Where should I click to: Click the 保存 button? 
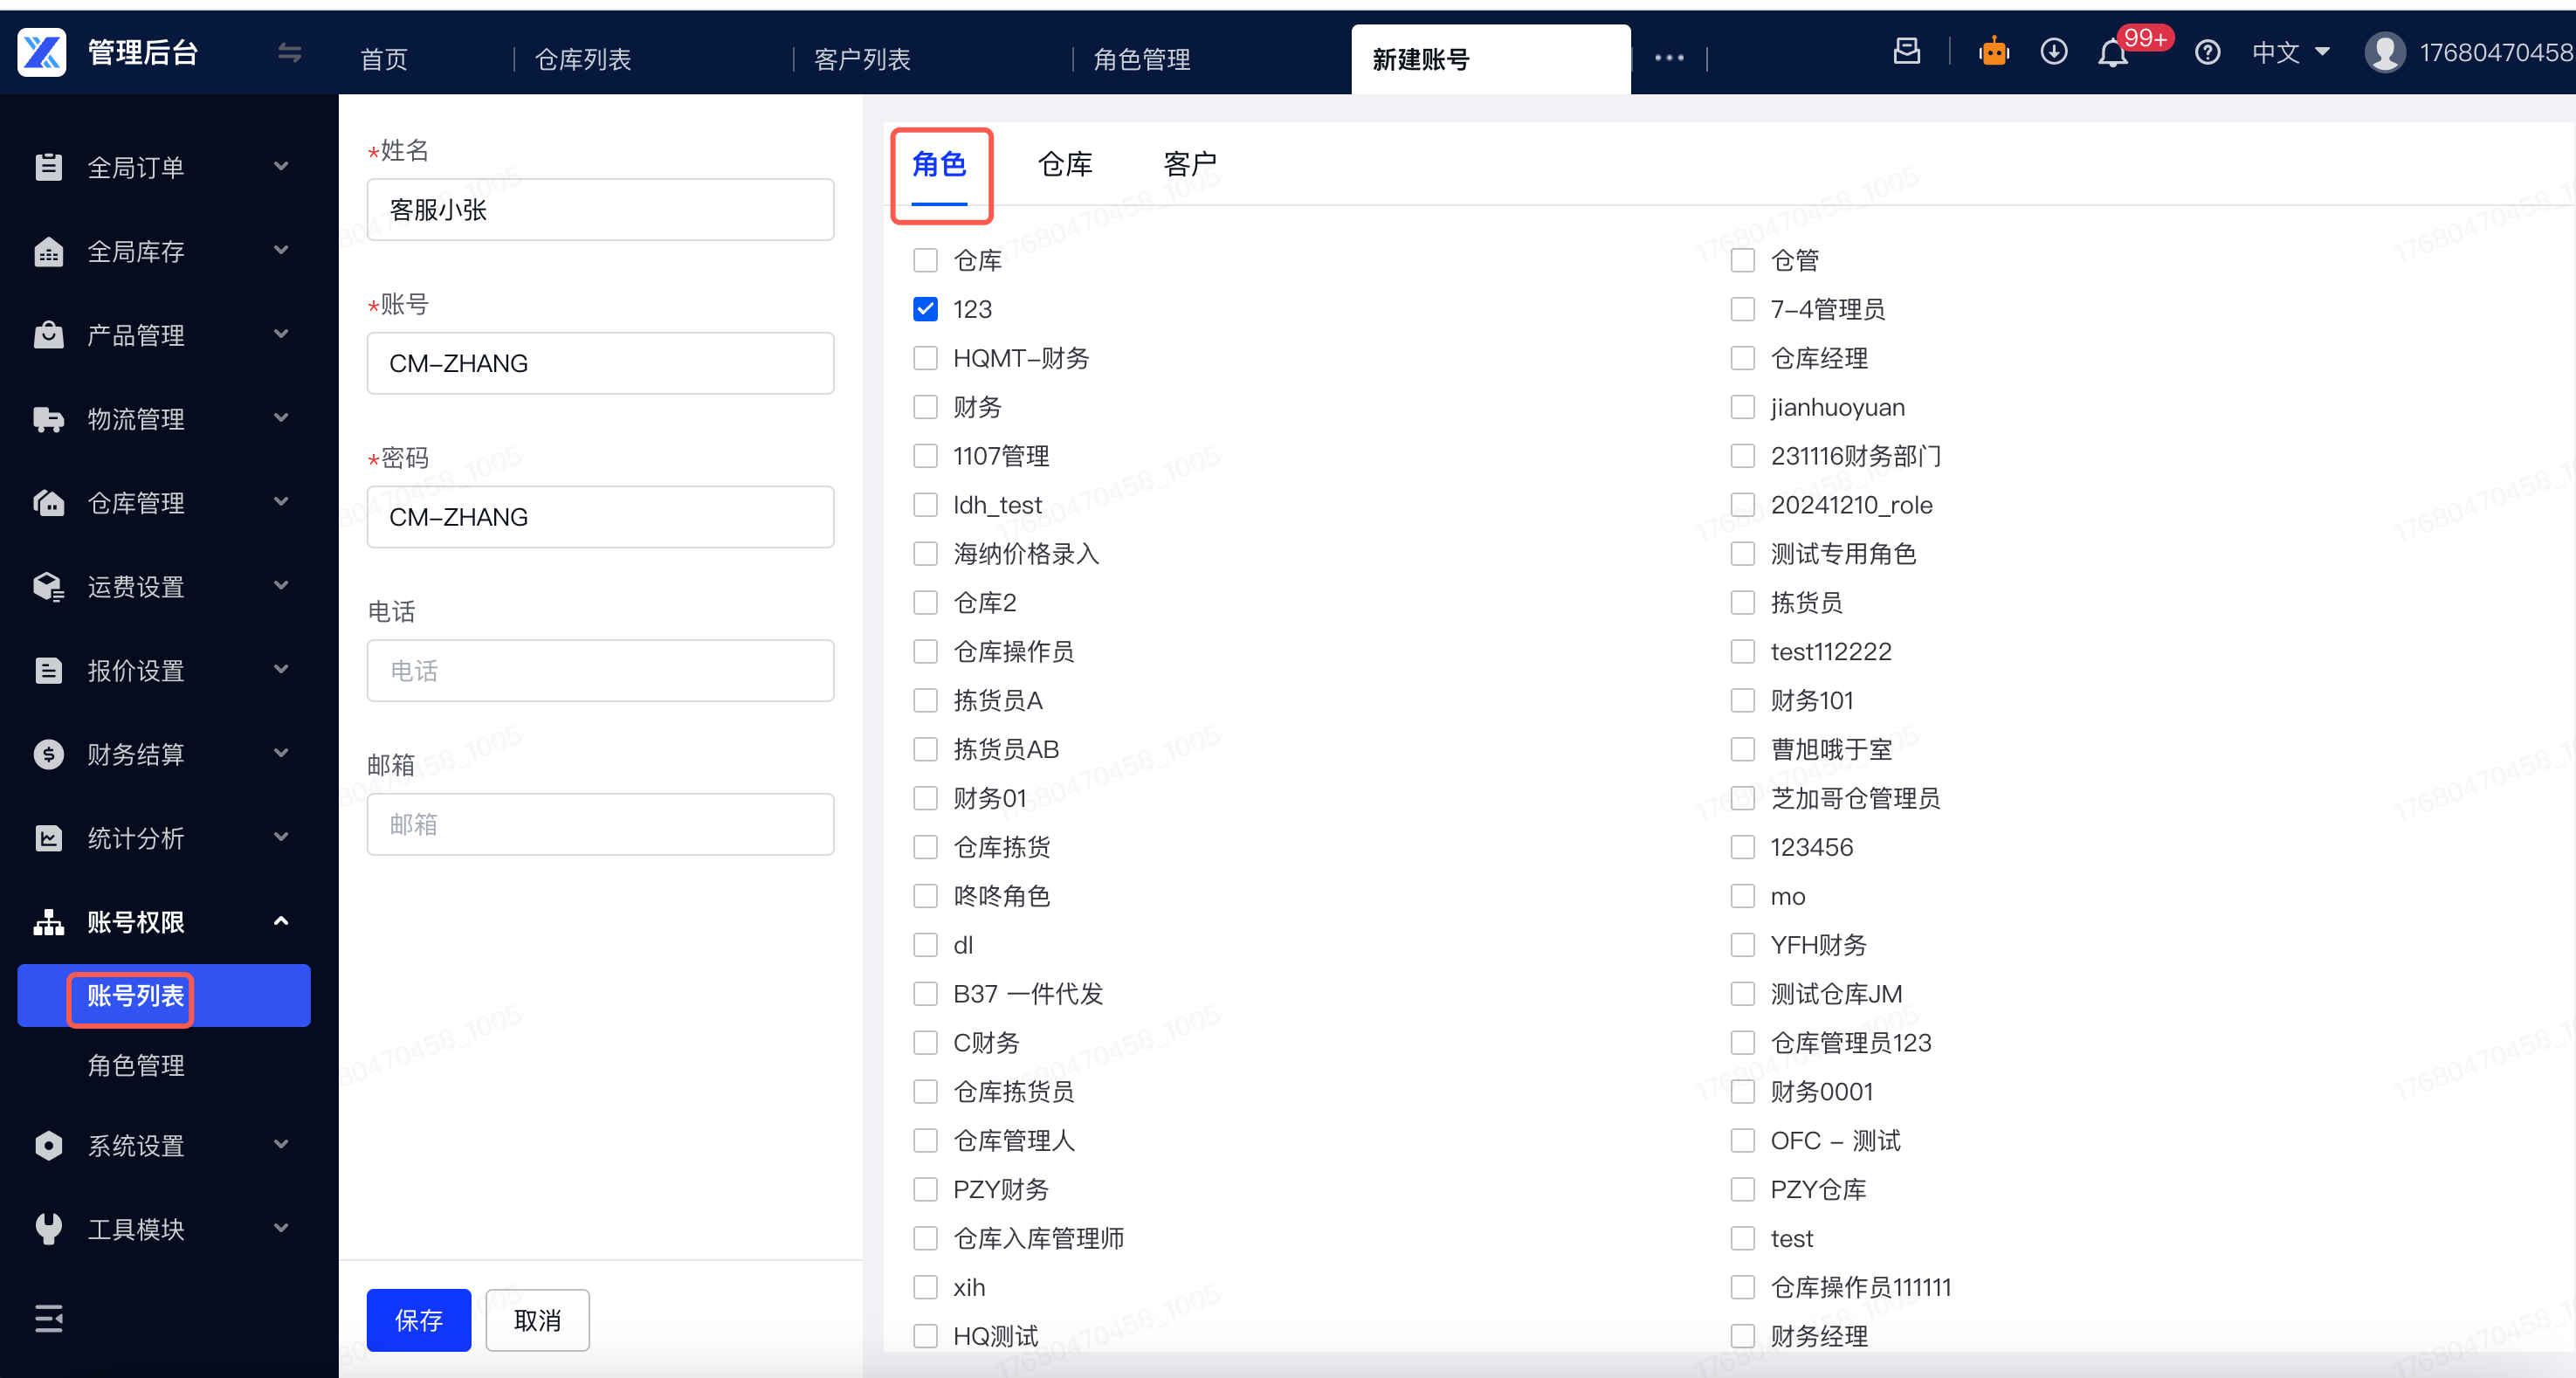pyautogui.click(x=418, y=1319)
